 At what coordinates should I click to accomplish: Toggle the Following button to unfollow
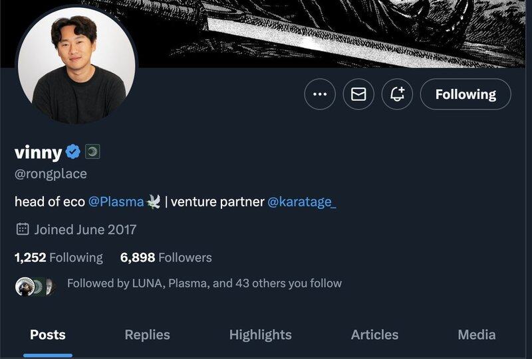tap(465, 94)
